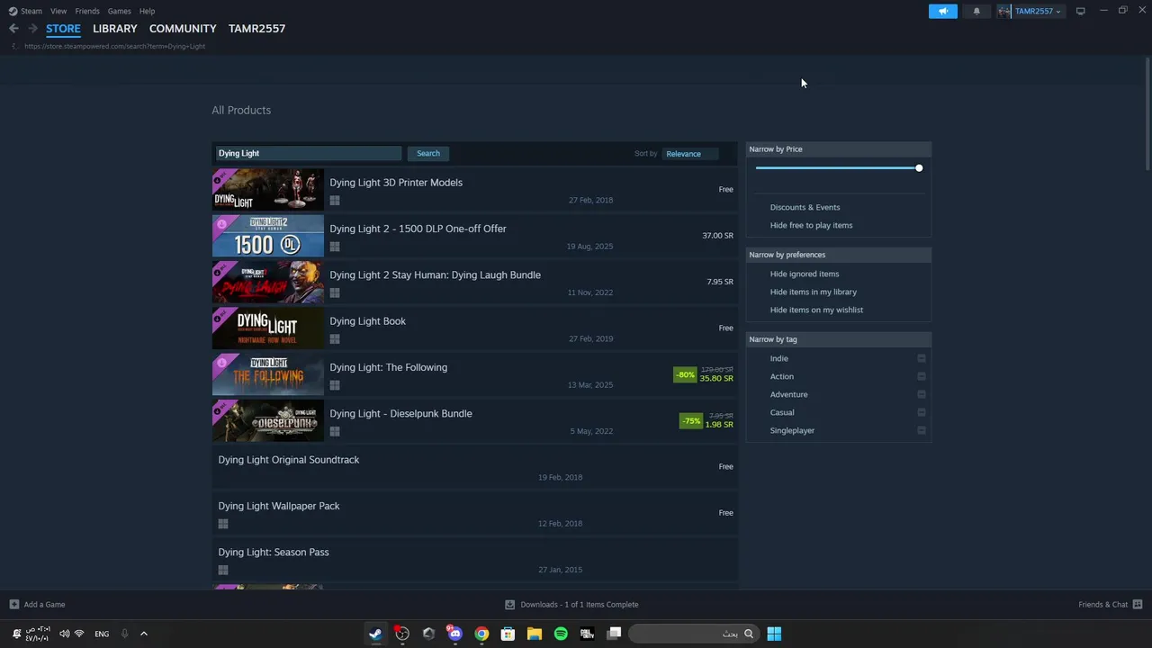Open the Friends & Chat icon
Viewport: 1152px width, 648px height.
point(1138,604)
